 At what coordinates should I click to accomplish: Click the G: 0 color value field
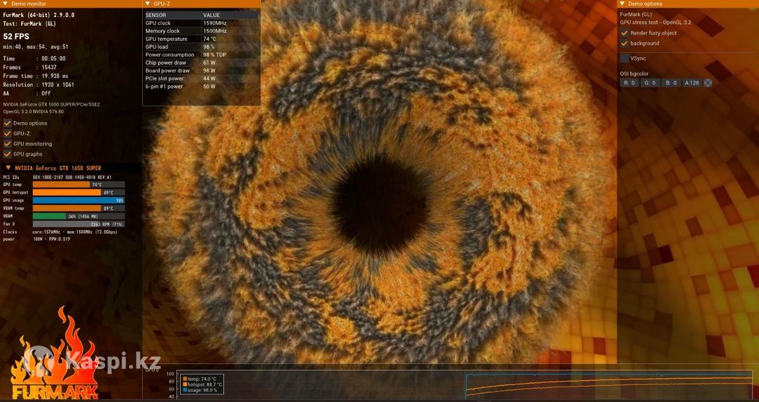(x=650, y=83)
